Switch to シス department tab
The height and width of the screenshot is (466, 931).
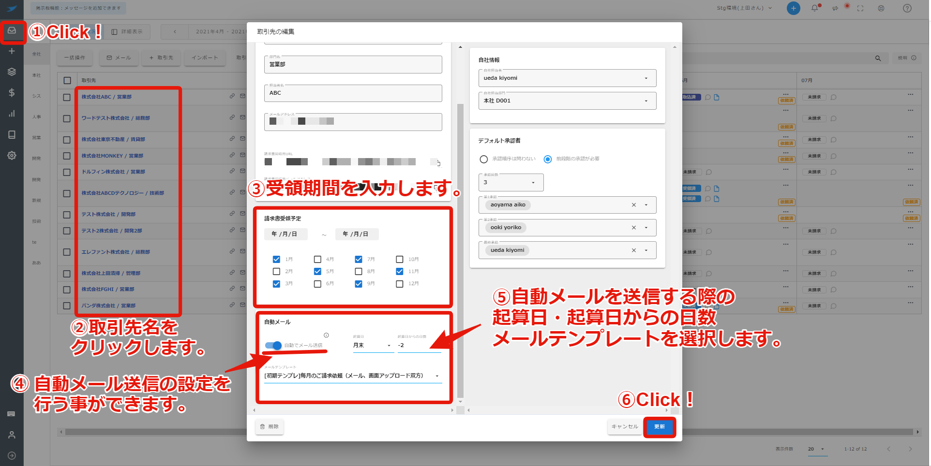[37, 96]
